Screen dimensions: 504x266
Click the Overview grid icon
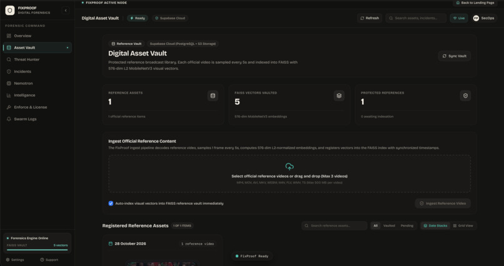(x=9, y=36)
